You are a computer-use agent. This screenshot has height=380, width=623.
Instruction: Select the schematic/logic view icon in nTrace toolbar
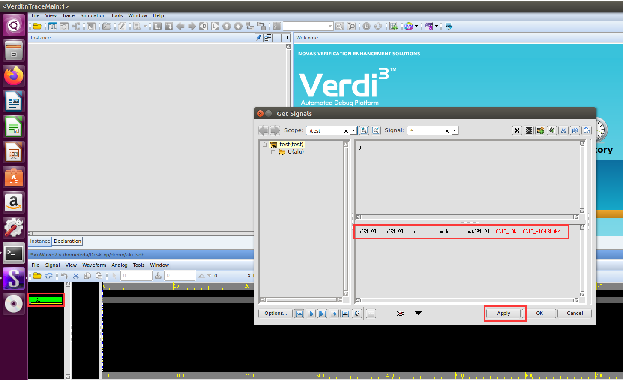click(64, 26)
